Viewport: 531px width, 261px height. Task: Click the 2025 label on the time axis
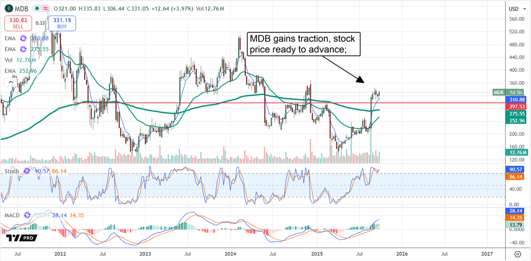[317, 254]
